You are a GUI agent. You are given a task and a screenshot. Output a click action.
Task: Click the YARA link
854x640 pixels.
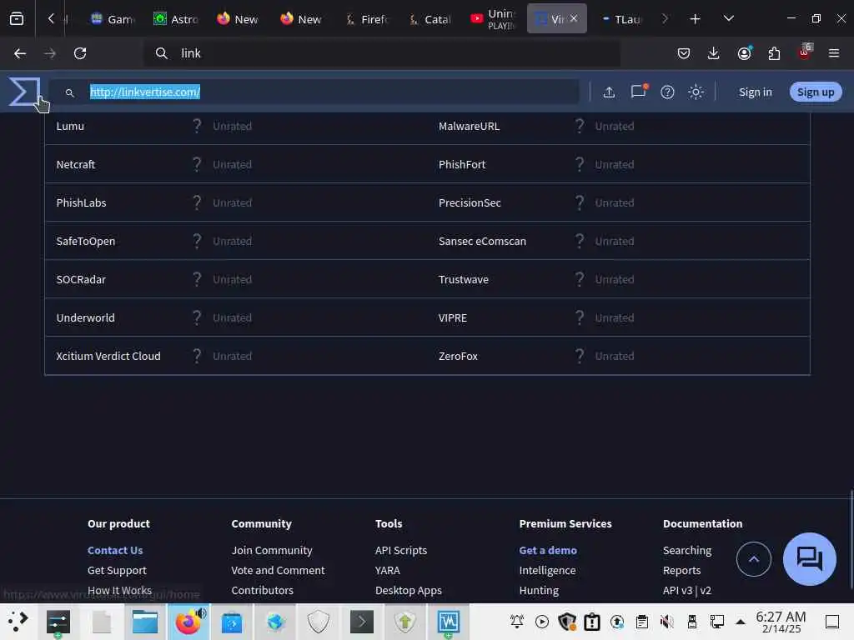tap(387, 570)
